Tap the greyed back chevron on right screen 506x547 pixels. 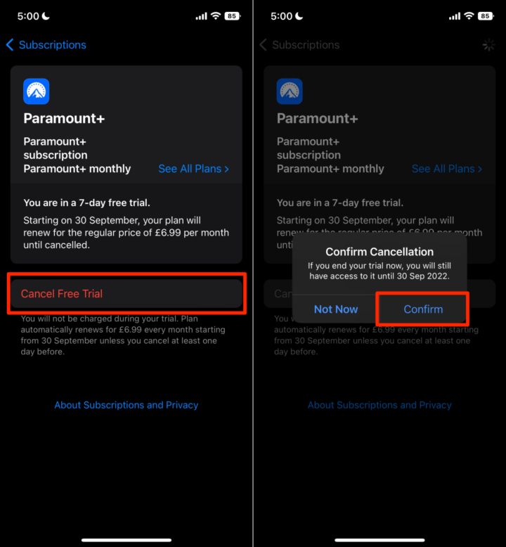tap(264, 45)
